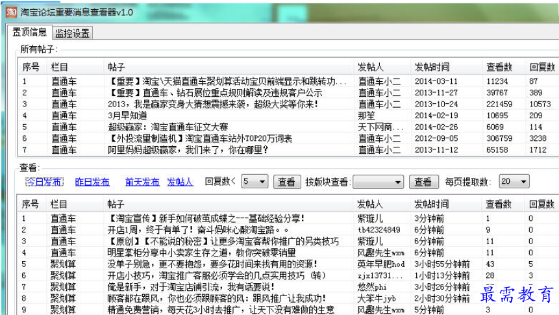The width and height of the screenshot is (559, 315).
Task: Click author zjx13731...
Action: tap(380, 275)
